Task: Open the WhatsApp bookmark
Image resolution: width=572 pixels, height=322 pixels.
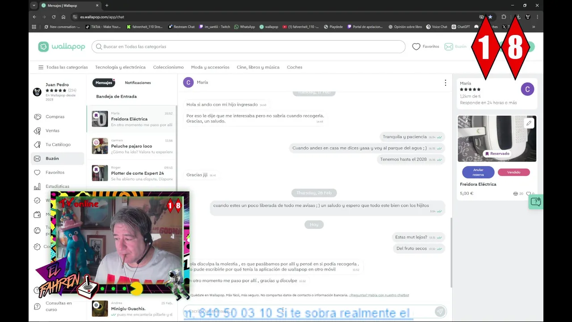Action: (x=244, y=27)
